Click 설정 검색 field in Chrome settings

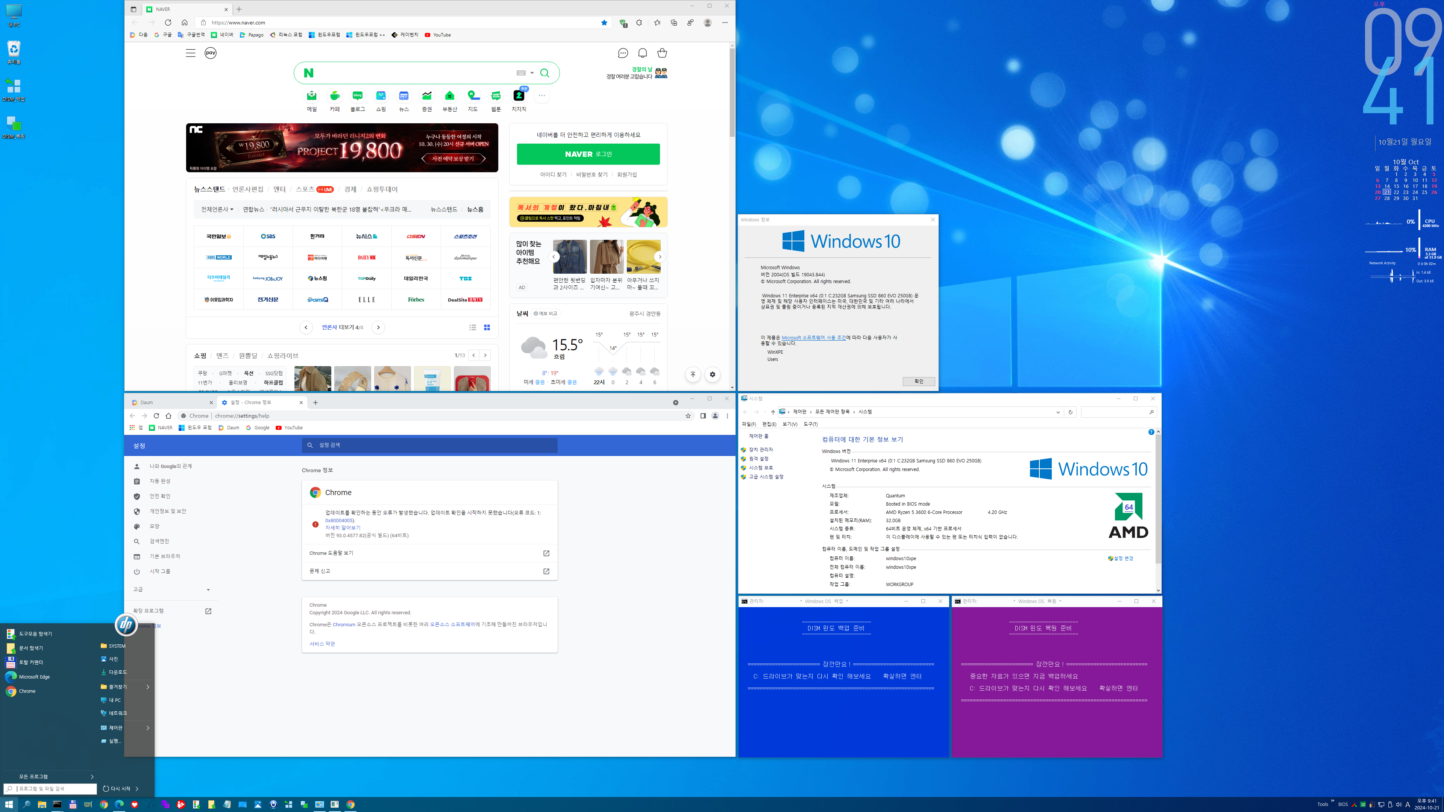tap(429, 445)
